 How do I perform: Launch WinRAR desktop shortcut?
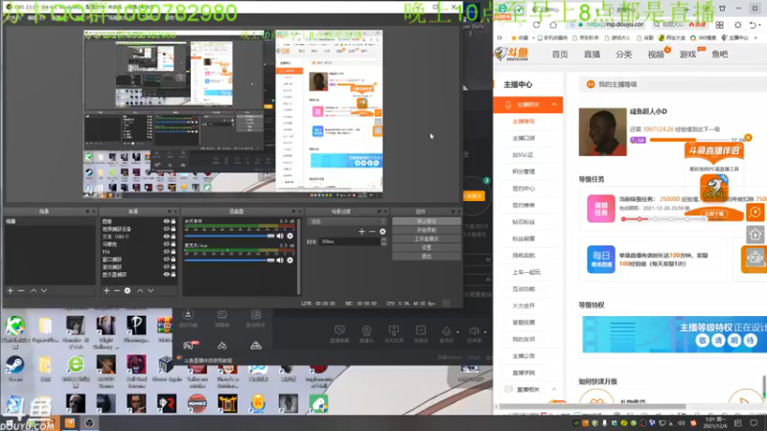[x=165, y=329]
